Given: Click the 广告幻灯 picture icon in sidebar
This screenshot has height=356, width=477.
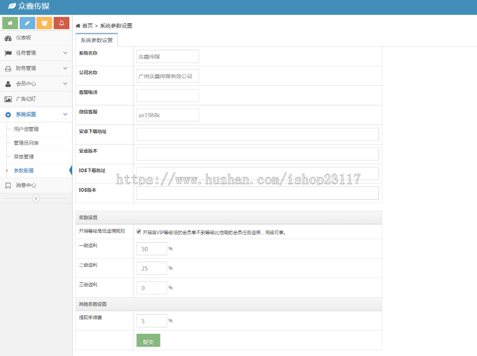Looking at the screenshot, I should point(7,99).
